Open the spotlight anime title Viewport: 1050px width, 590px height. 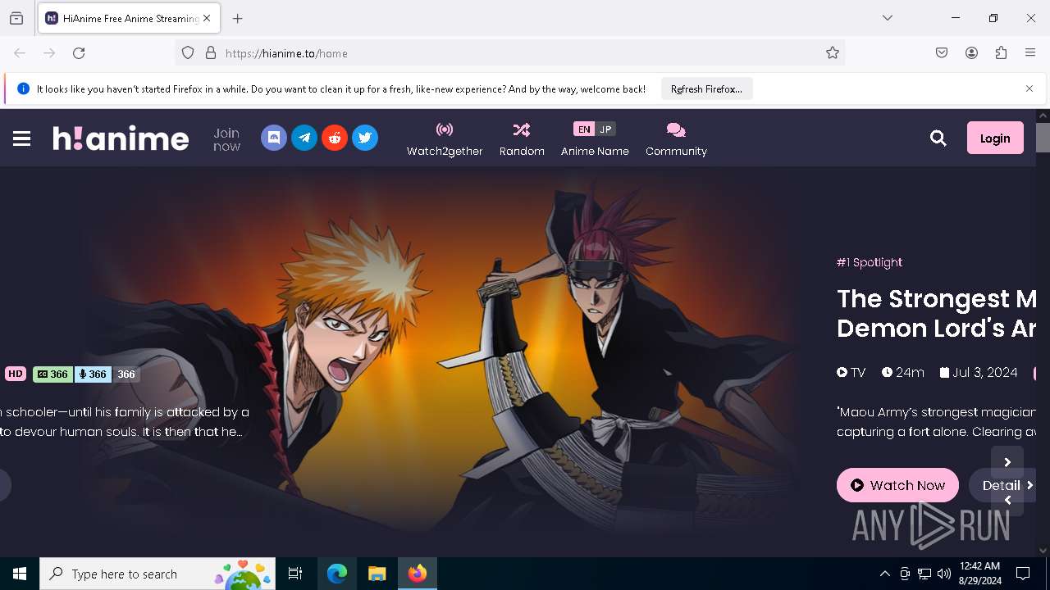tap(936, 313)
